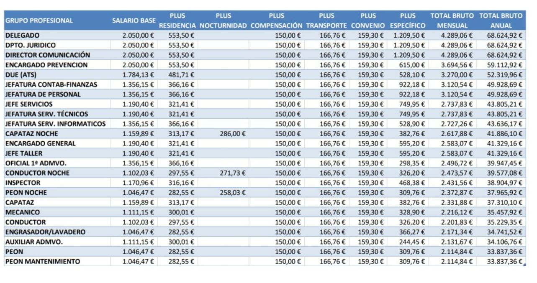Click the TOTAL BRUTO MENSUAL header
The width and height of the screenshot is (537, 283).
point(452,21)
